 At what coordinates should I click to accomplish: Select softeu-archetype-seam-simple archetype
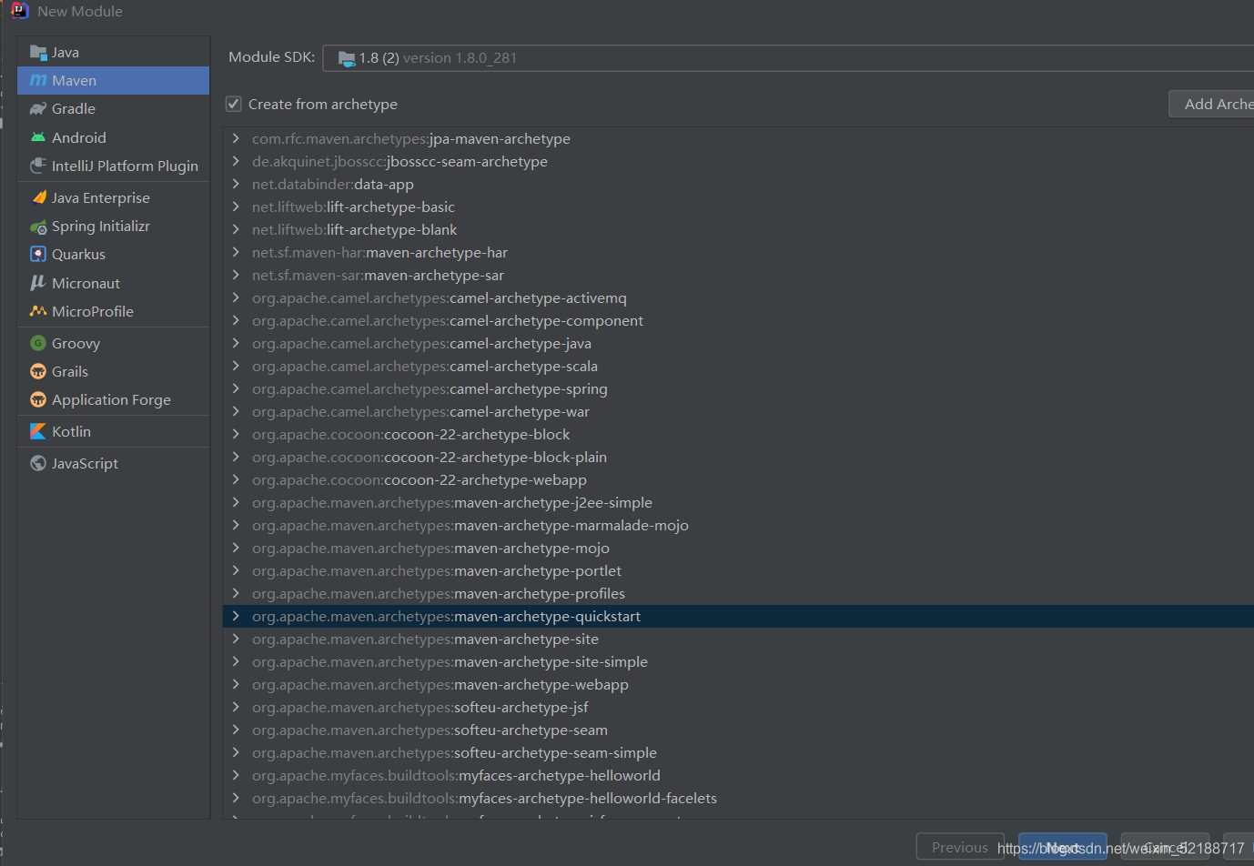[738, 752]
